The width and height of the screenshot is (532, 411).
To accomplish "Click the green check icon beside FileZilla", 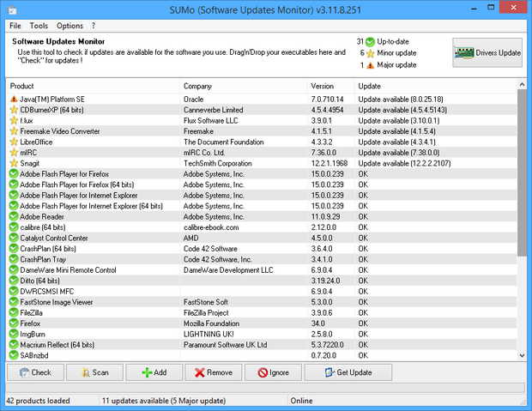I will (14, 312).
